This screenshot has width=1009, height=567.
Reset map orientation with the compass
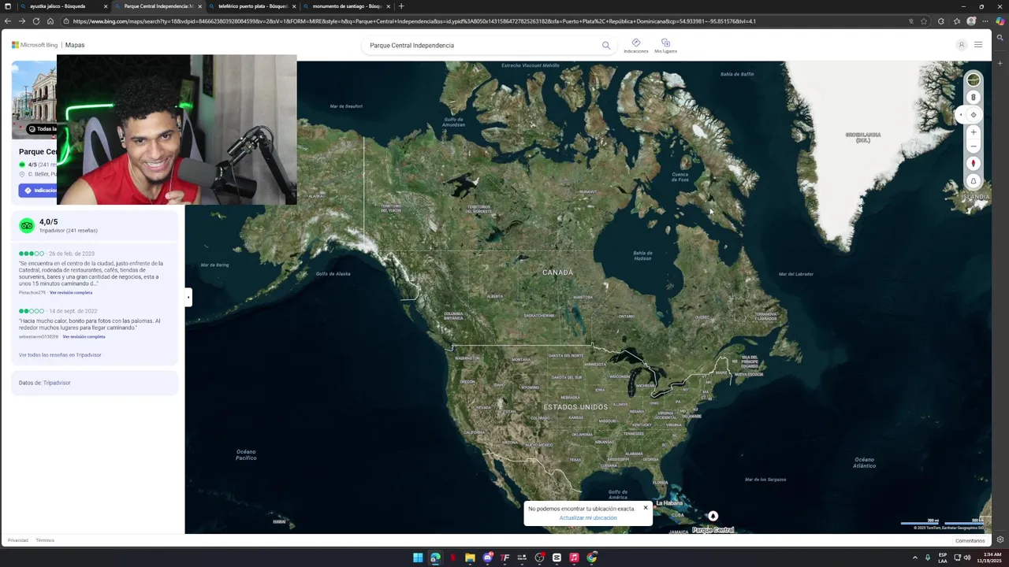[x=974, y=164]
